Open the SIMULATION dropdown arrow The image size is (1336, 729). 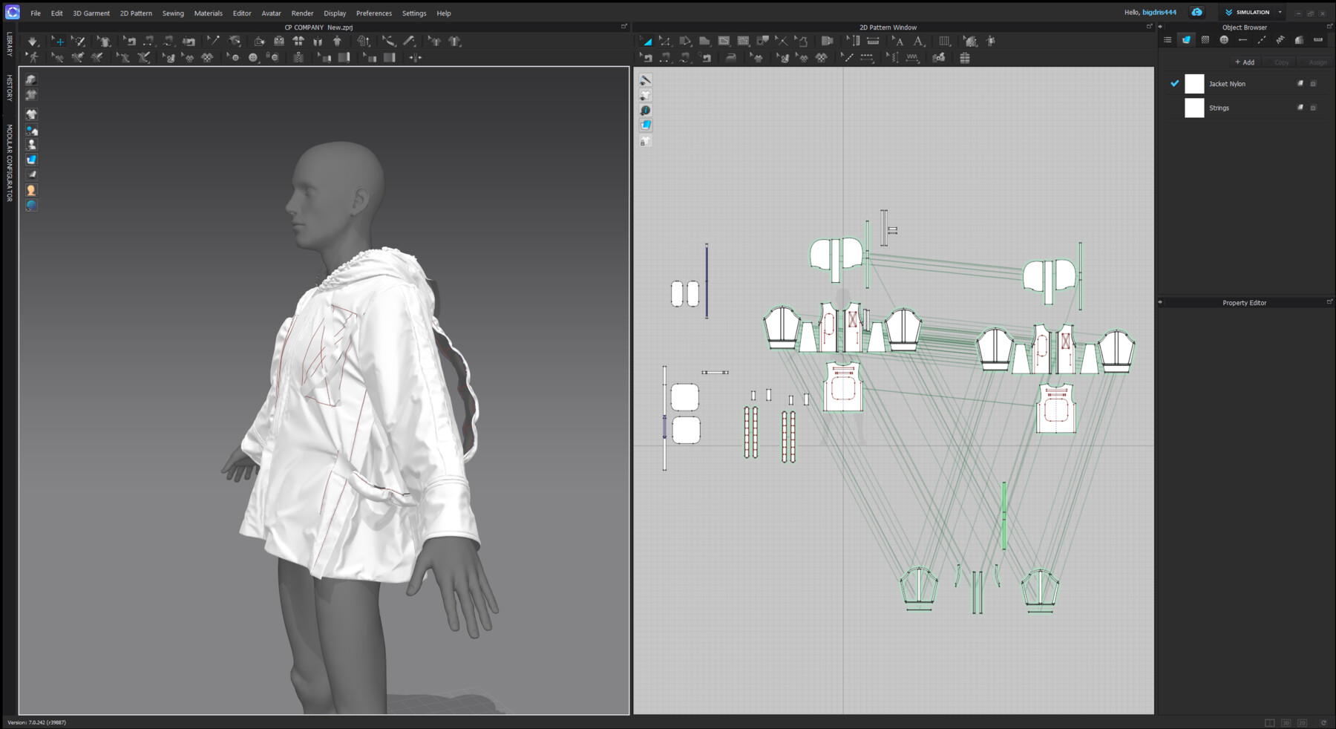pyautogui.click(x=1279, y=12)
